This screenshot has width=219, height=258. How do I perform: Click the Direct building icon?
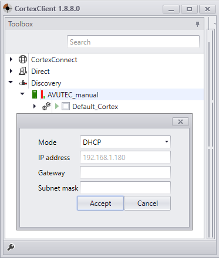point(23,71)
